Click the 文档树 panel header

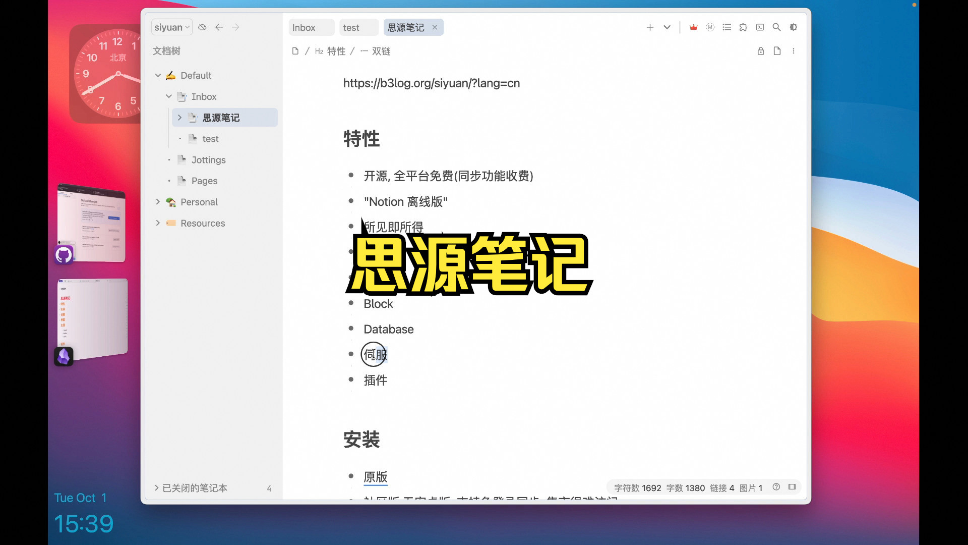coord(166,51)
